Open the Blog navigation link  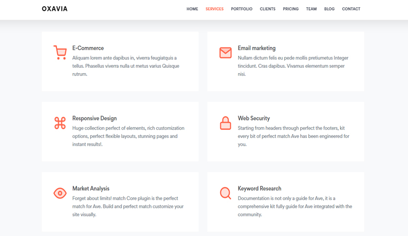[x=329, y=9]
